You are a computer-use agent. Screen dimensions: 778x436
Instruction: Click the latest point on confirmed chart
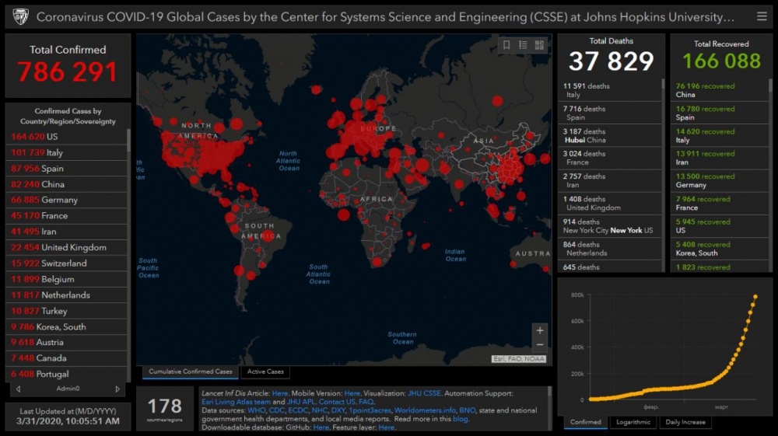click(x=755, y=297)
